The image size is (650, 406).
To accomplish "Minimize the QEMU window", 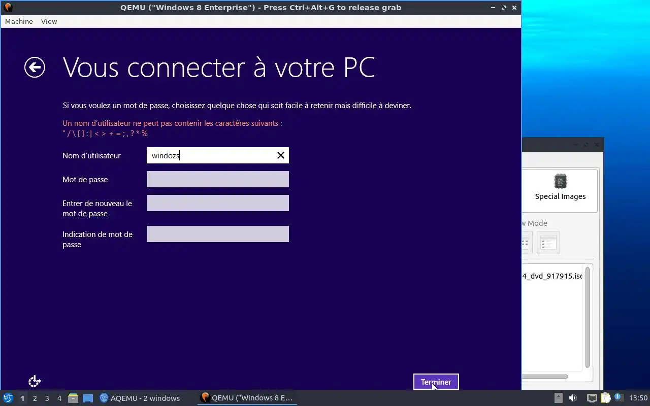I will pos(493,8).
